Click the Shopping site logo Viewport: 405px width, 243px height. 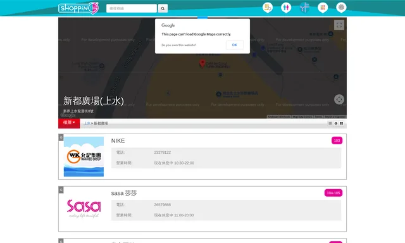[78, 8]
